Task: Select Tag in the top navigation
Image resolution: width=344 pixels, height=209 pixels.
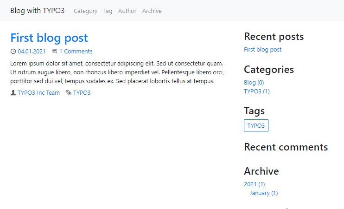Action: pyautogui.click(x=108, y=11)
